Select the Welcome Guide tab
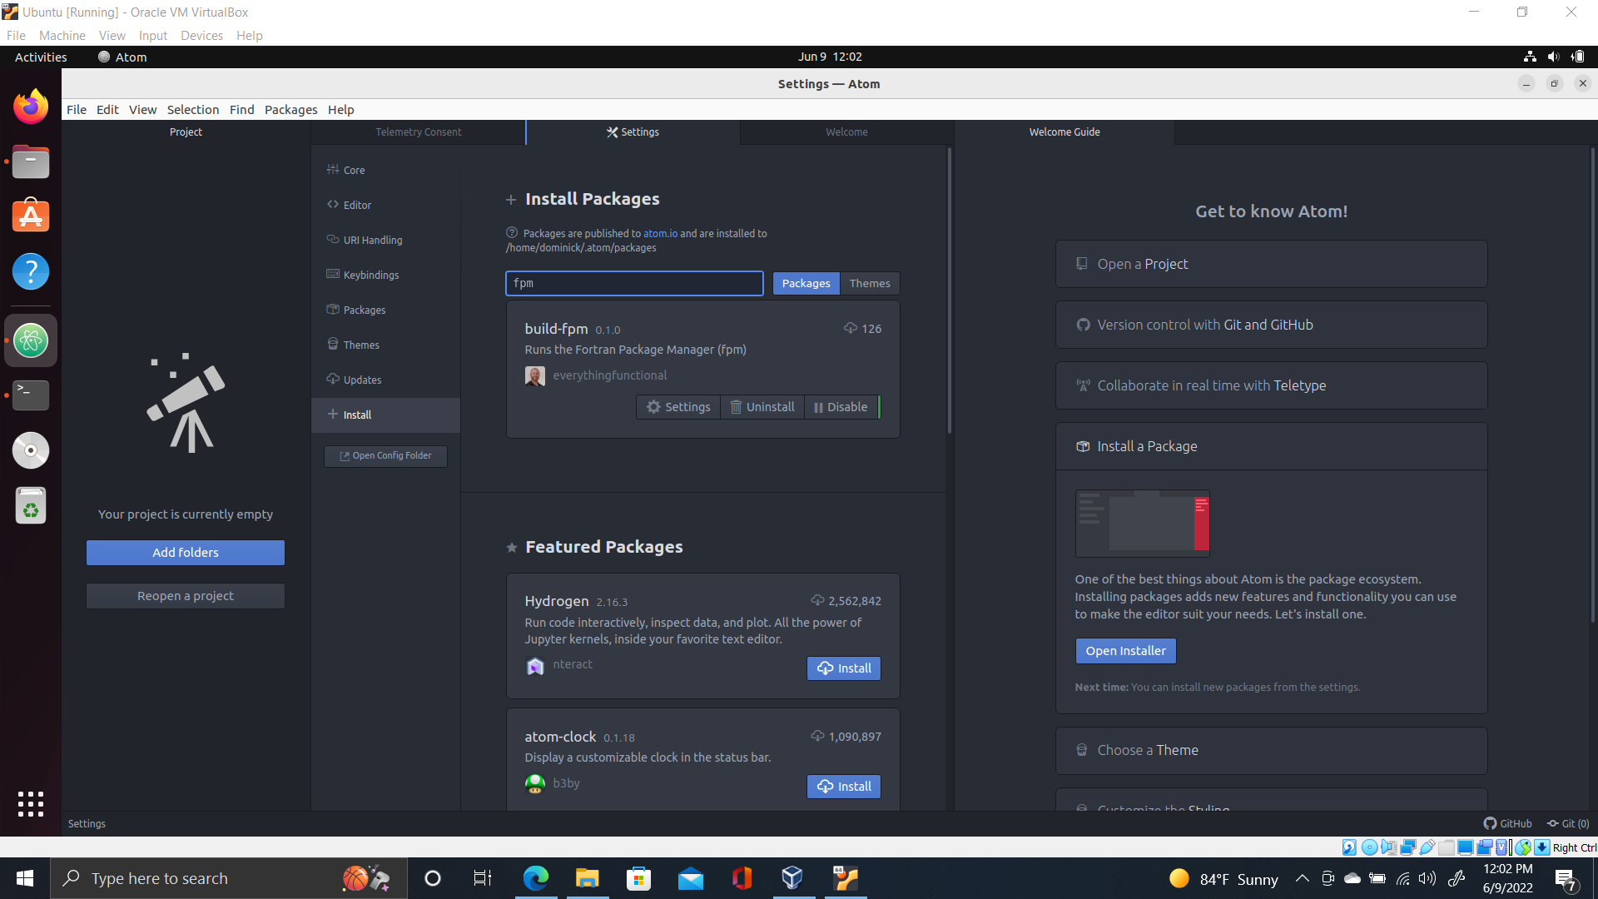Viewport: 1598px width, 899px height. (x=1065, y=132)
